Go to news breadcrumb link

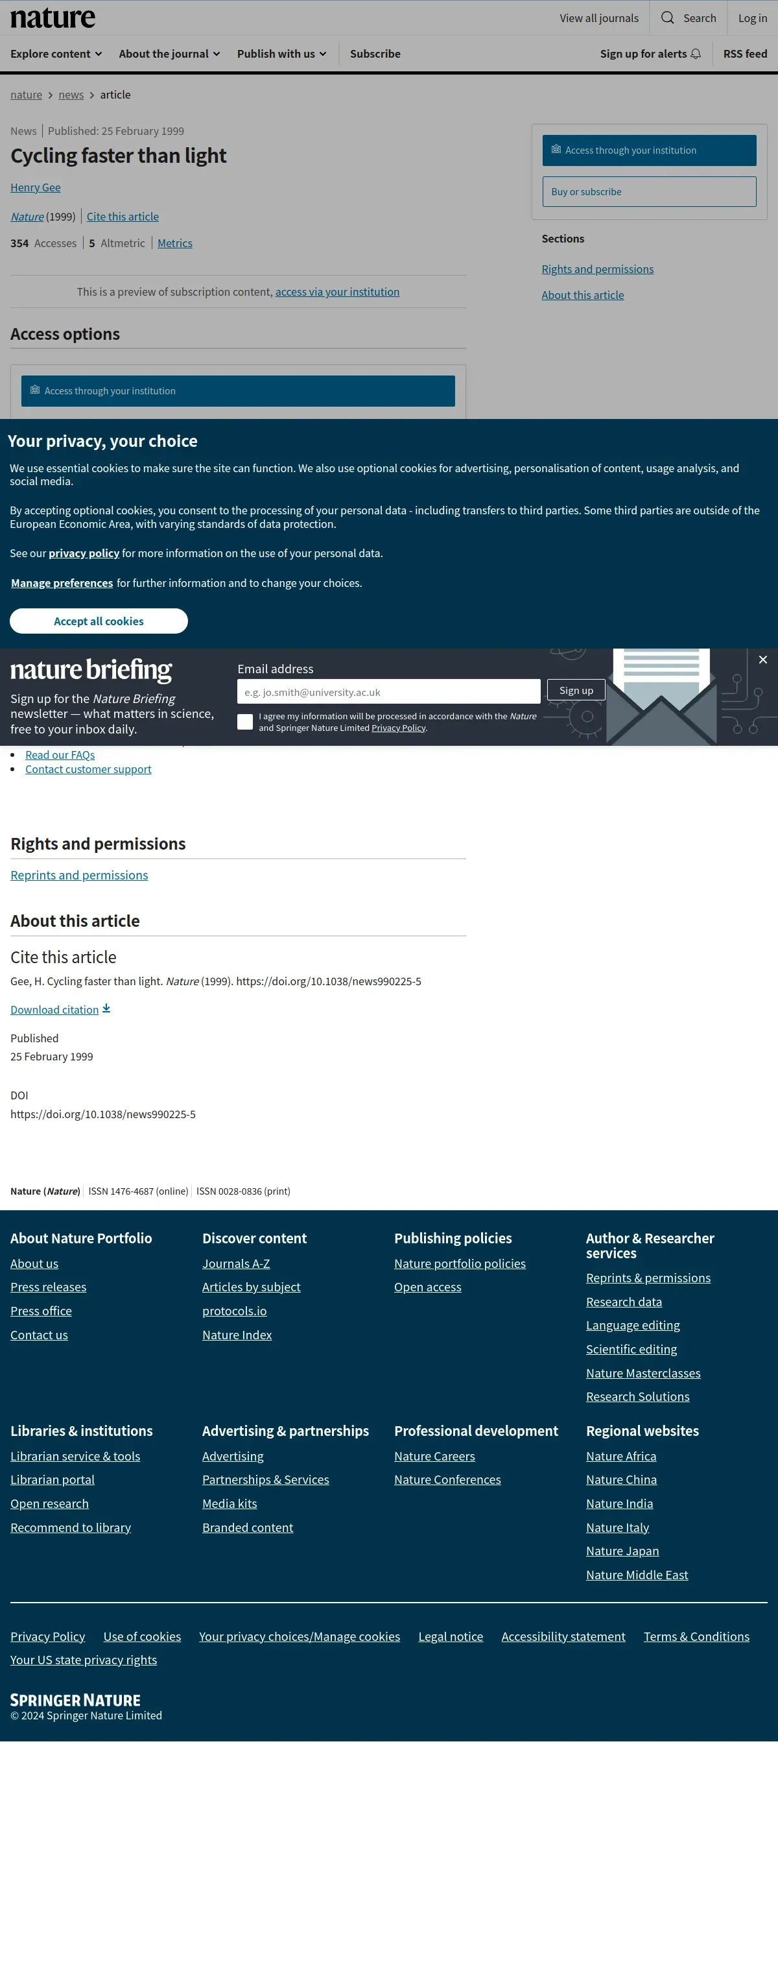71,95
